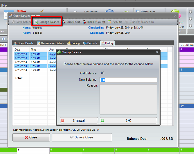Click the blue row cell labeled 10
194x154 pixels.
click(x=186, y=106)
